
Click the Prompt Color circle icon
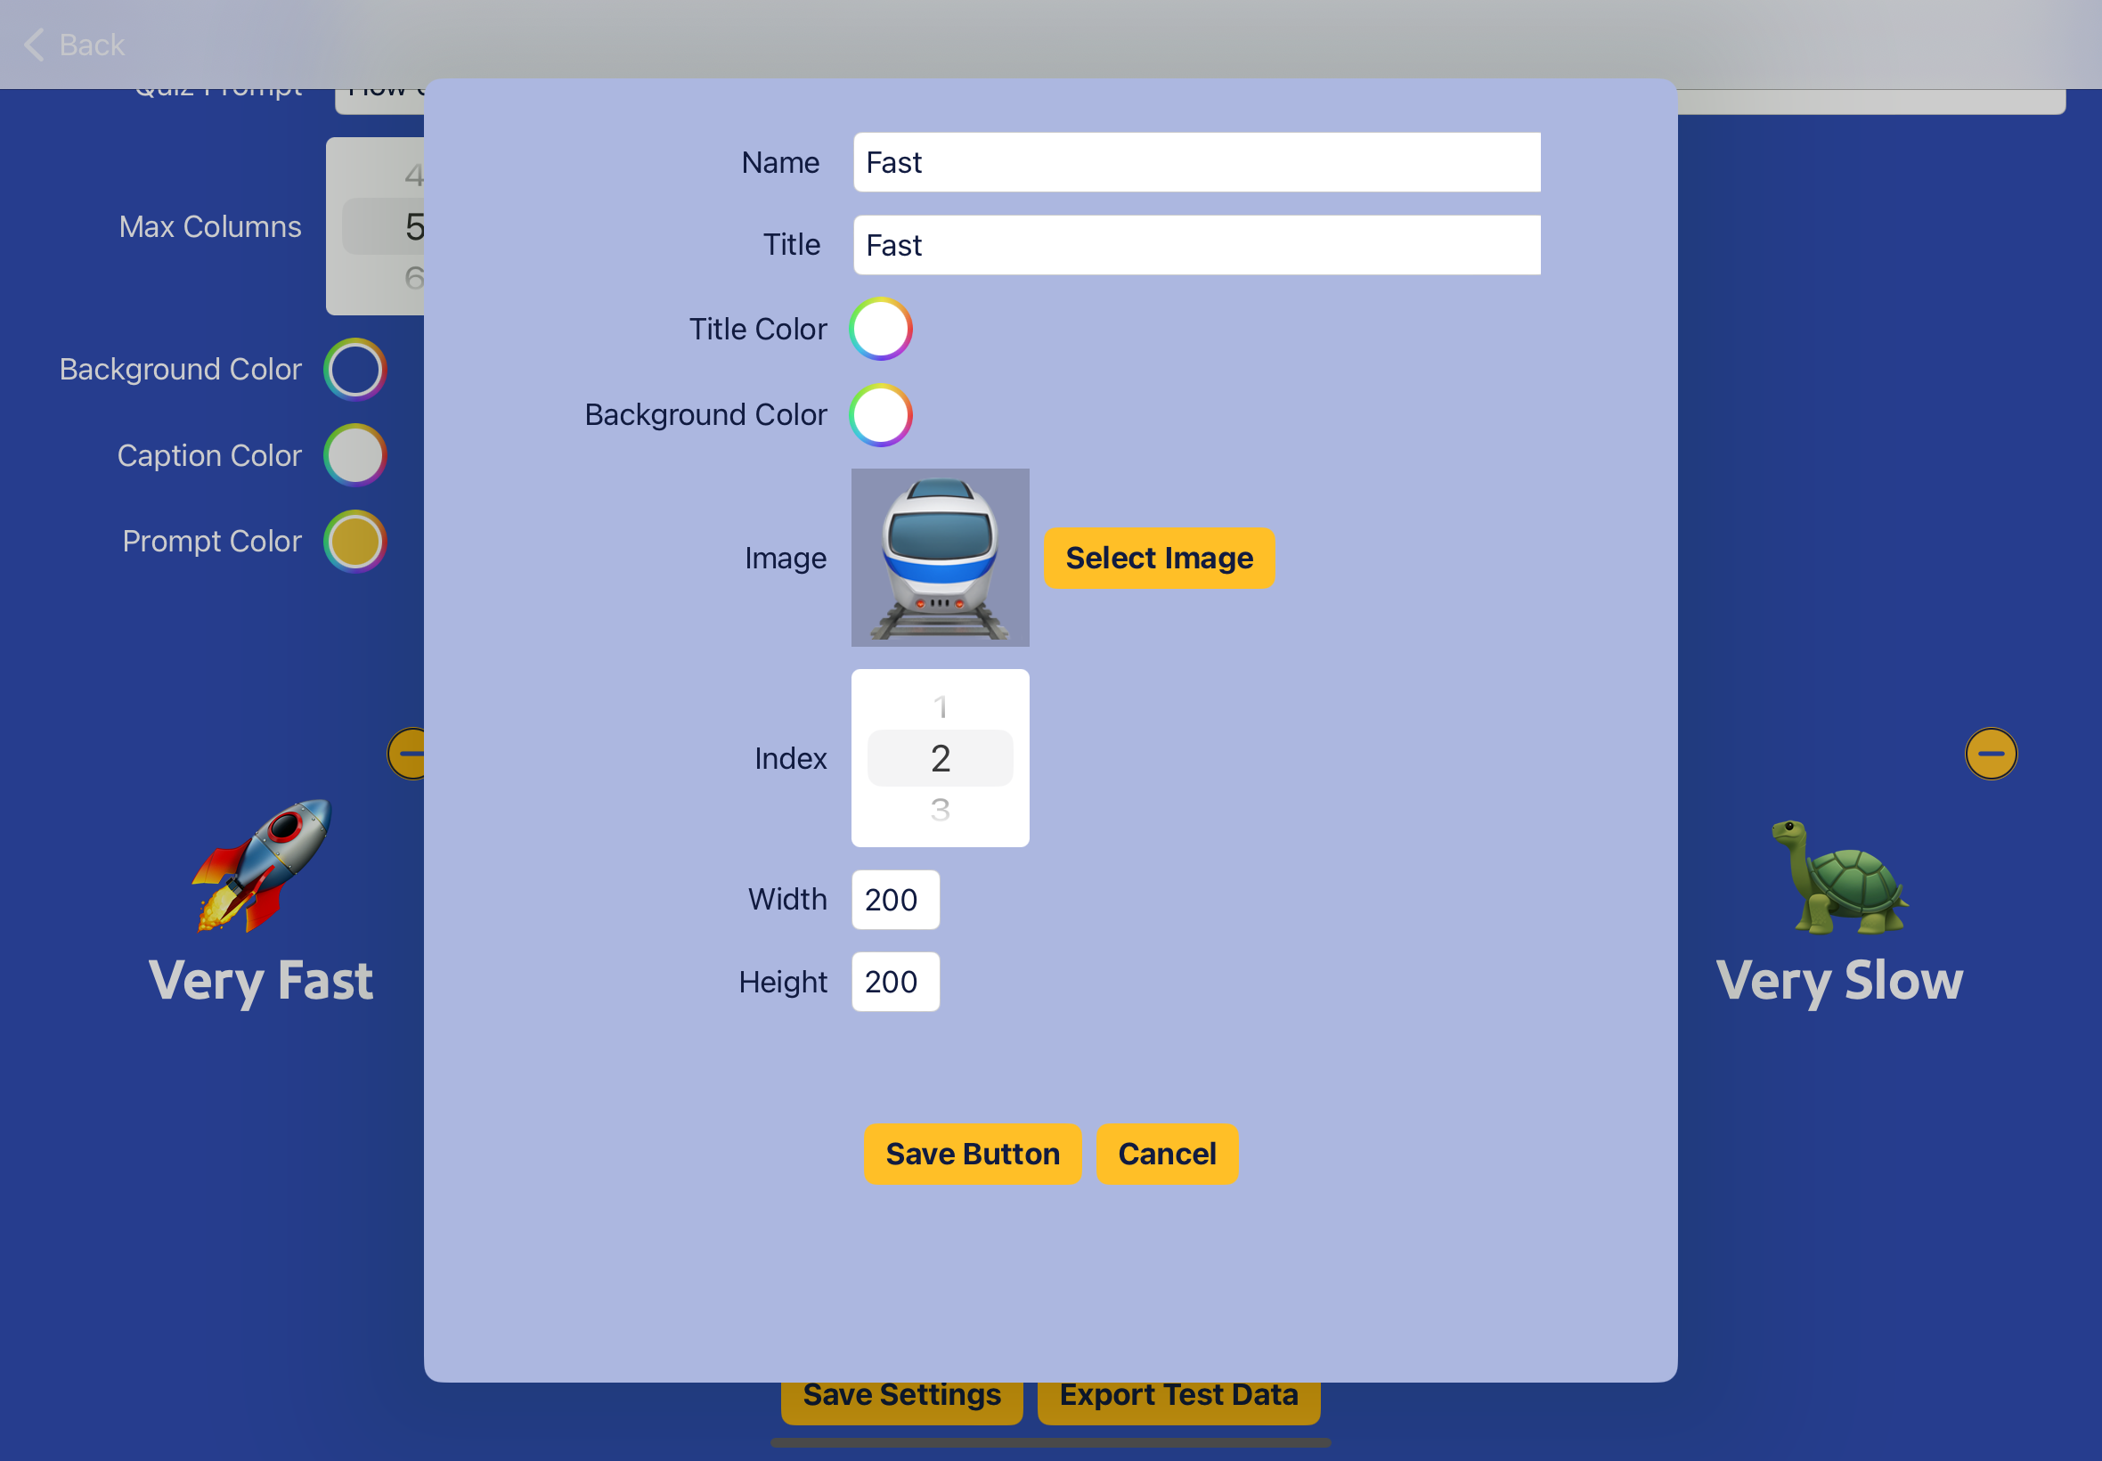359,542
